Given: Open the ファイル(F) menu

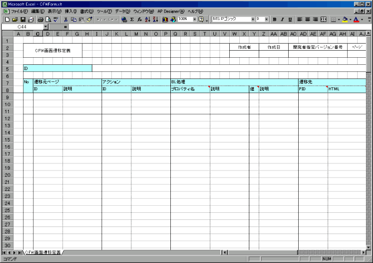Looking at the screenshot, I should point(19,11).
